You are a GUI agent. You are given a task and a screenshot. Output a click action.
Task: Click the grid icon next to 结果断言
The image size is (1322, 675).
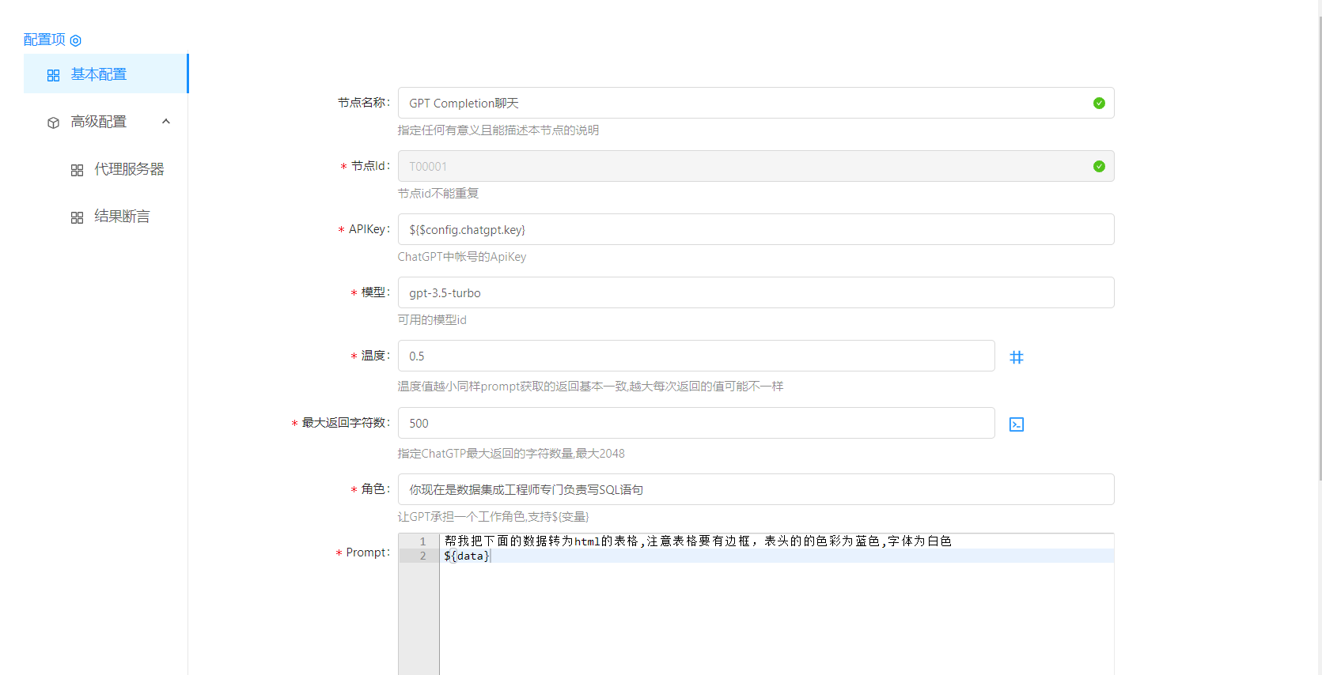pyautogui.click(x=77, y=217)
